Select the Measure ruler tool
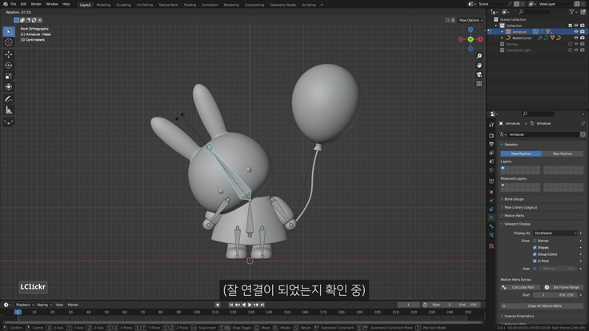 click(9, 110)
